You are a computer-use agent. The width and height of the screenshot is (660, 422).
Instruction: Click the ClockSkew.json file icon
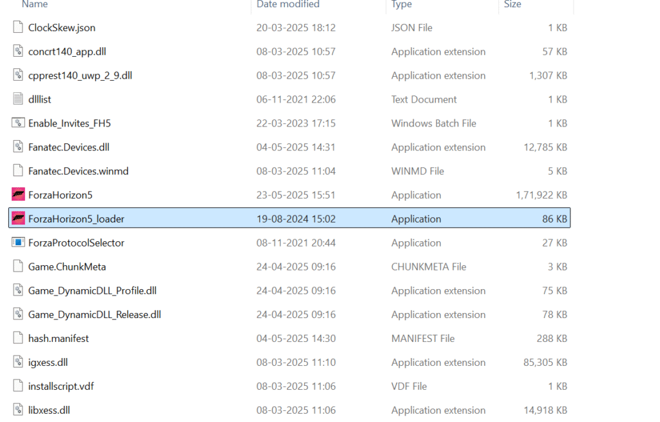[x=17, y=27]
